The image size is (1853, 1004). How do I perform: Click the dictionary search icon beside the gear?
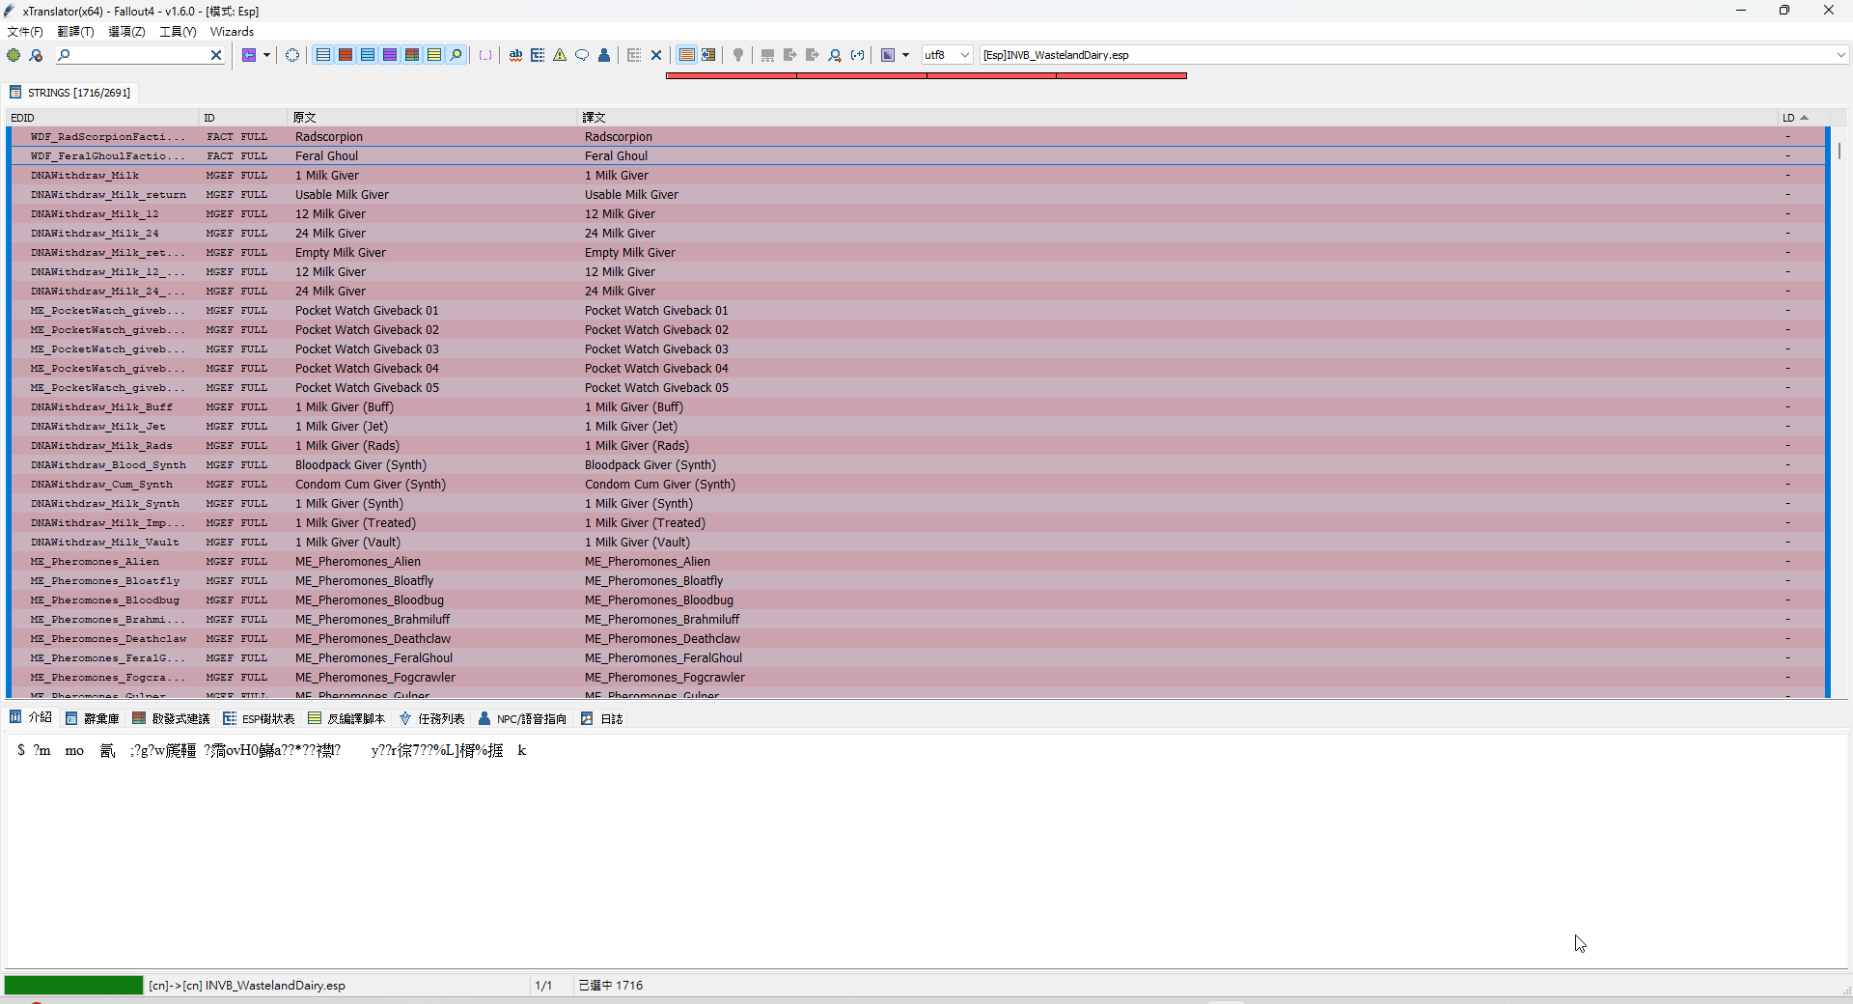[37, 55]
